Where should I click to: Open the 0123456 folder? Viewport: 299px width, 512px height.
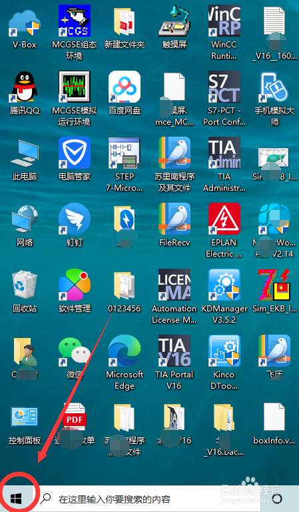[x=125, y=285]
